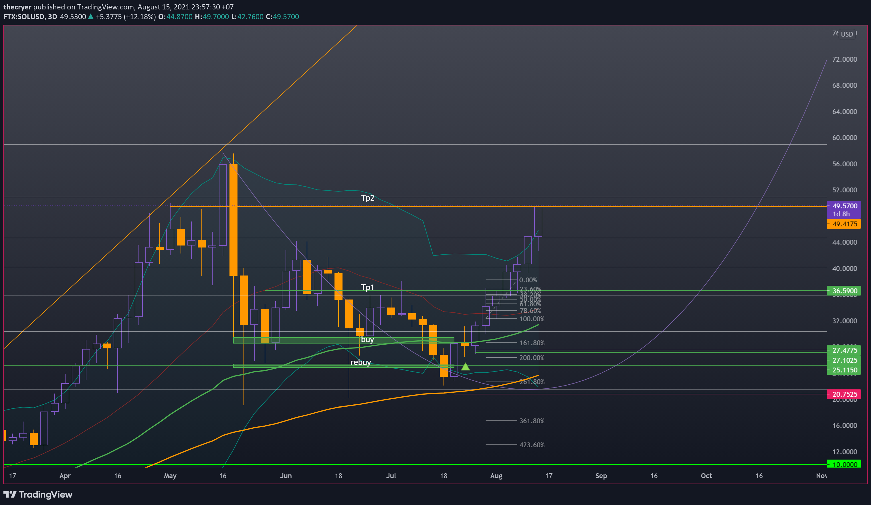Click the 100.00% Fibonacci level label
The width and height of the screenshot is (871, 505).
(x=532, y=319)
